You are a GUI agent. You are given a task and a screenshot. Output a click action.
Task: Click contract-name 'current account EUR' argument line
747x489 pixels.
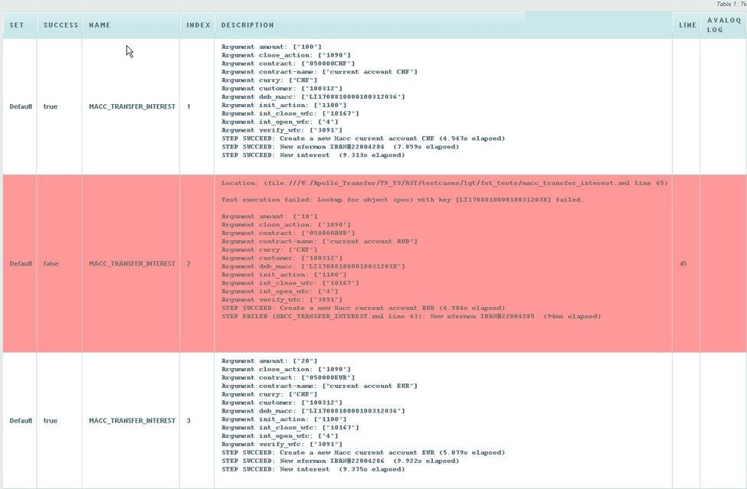pyautogui.click(x=319, y=386)
